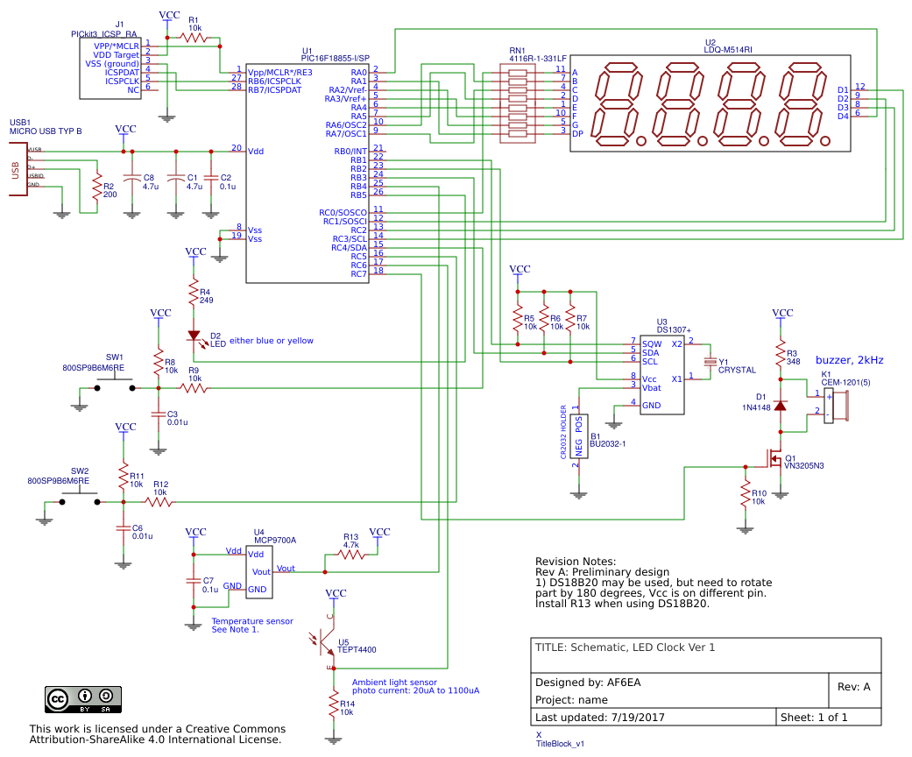Click the four-digit seven-segment display U2

[x=711, y=103]
